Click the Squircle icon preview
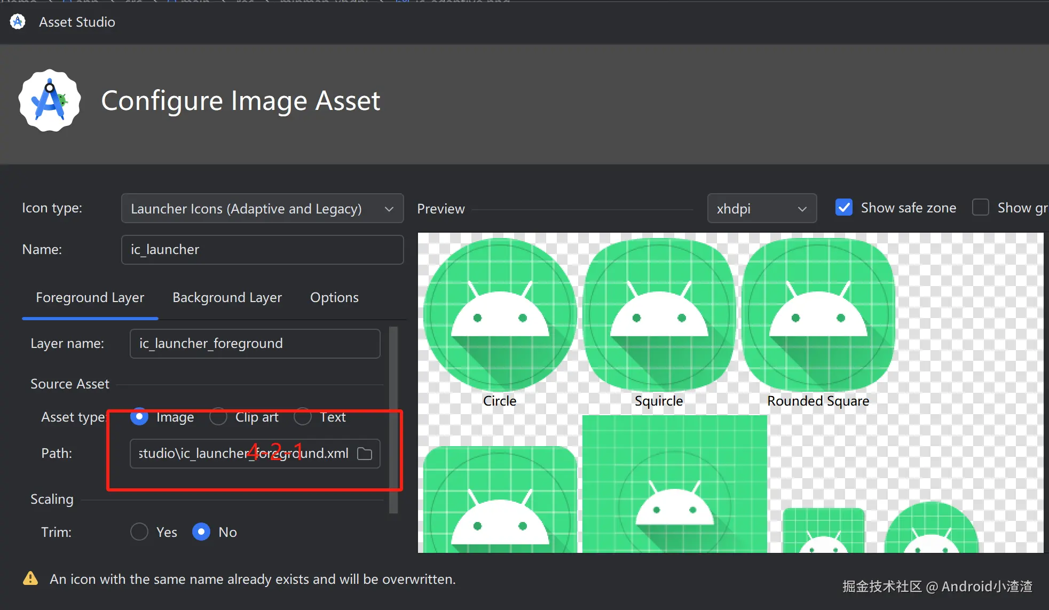This screenshot has height=610, width=1049. 659,315
